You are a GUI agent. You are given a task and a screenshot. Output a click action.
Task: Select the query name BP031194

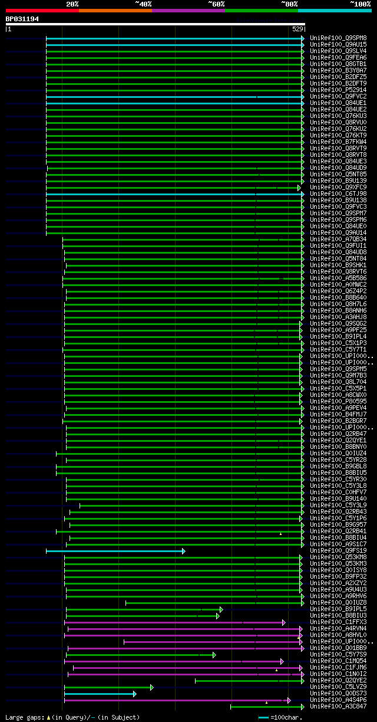[x=22, y=19]
